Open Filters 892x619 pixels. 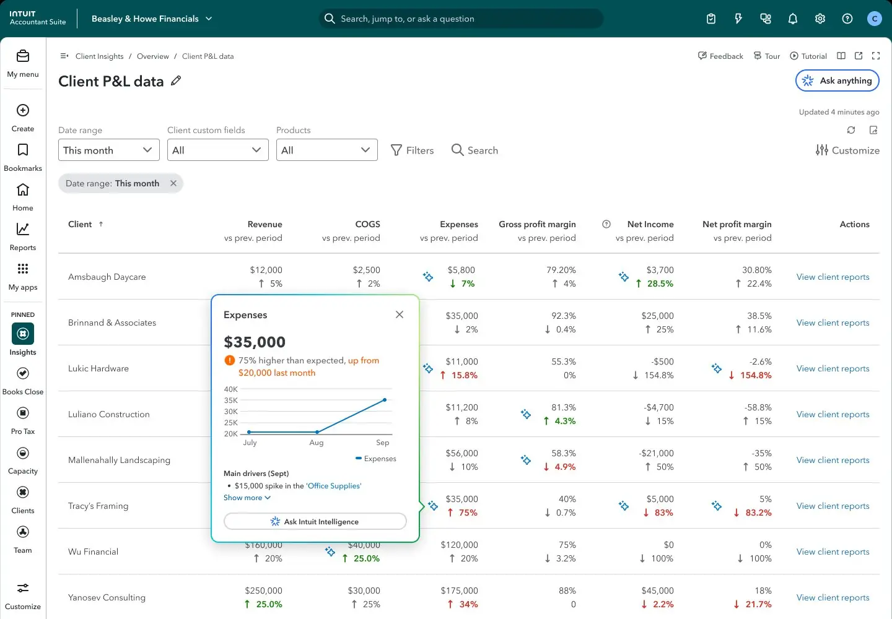(x=413, y=150)
